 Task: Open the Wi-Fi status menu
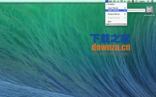(121, 1)
